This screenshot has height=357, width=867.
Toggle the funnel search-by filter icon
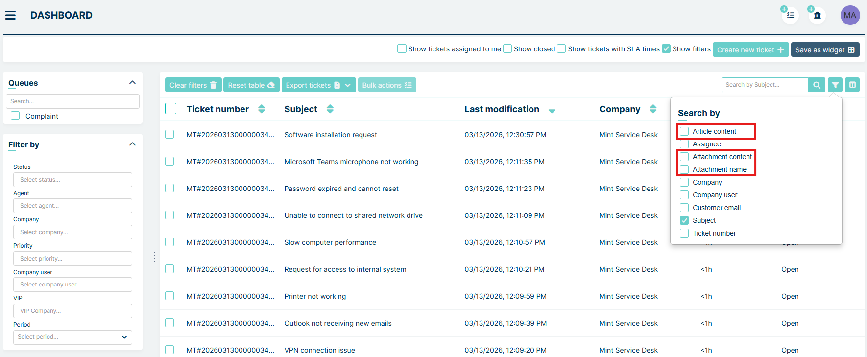[x=835, y=85]
